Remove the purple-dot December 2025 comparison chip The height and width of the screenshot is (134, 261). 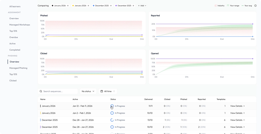click(133, 6)
